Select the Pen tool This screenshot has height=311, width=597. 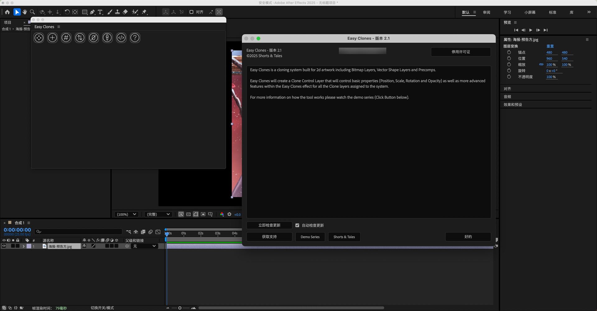coord(93,12)
